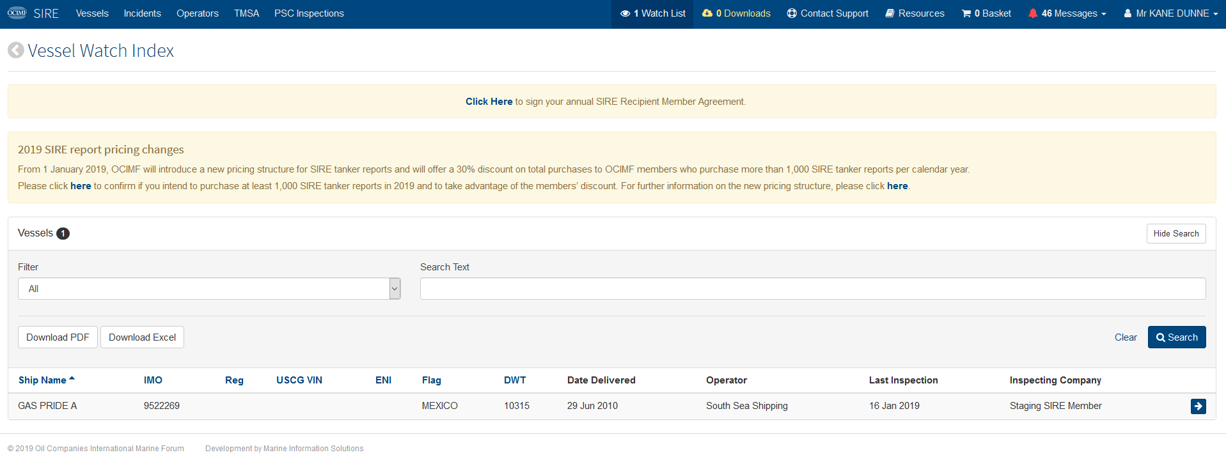Viewport: 1226px width, 471px height.
Task: Click the cloud download icon
Action: (707, 13)
